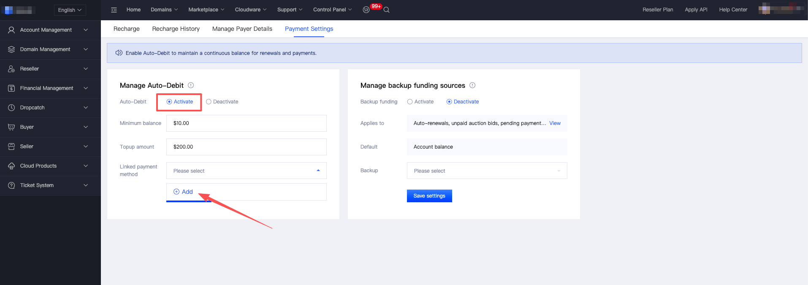Click the search magnifier icon in top bar
This screenshot has width=808, height=285.
coord(386,10)
